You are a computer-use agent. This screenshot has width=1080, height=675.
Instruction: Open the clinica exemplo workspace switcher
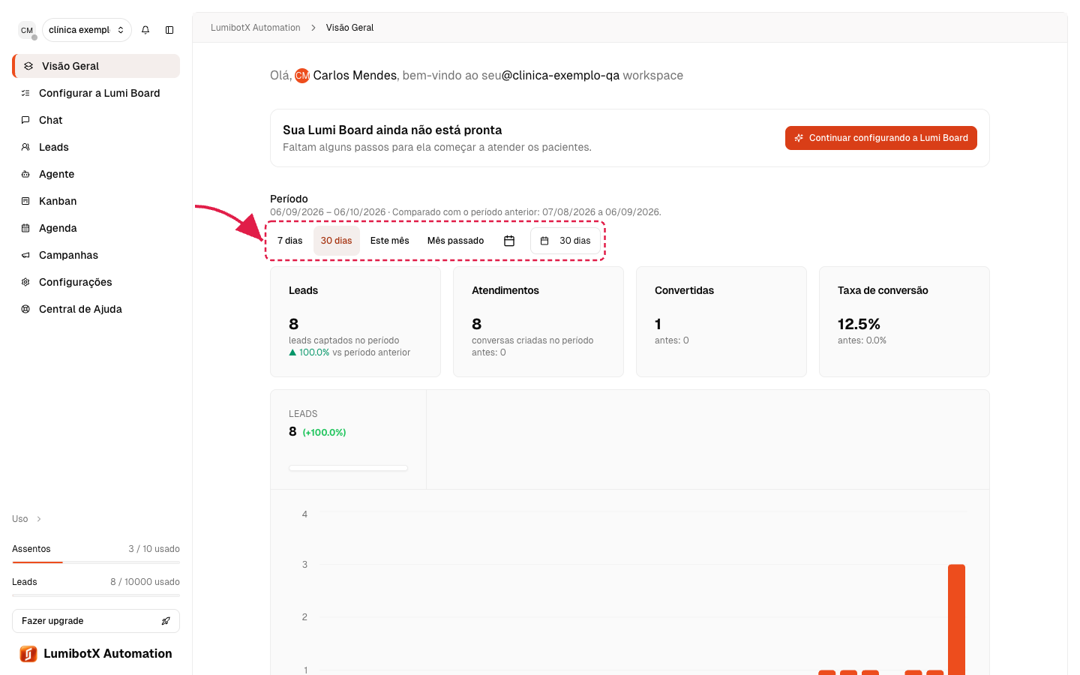[87, 30]
